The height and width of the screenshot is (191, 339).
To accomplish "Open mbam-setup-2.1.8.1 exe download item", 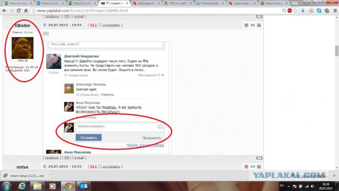I will tap(24, 176).
